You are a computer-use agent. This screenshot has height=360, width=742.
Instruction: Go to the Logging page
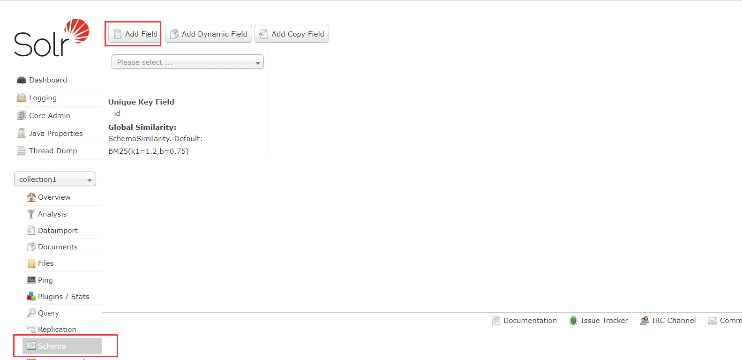(x=58, y=97)
